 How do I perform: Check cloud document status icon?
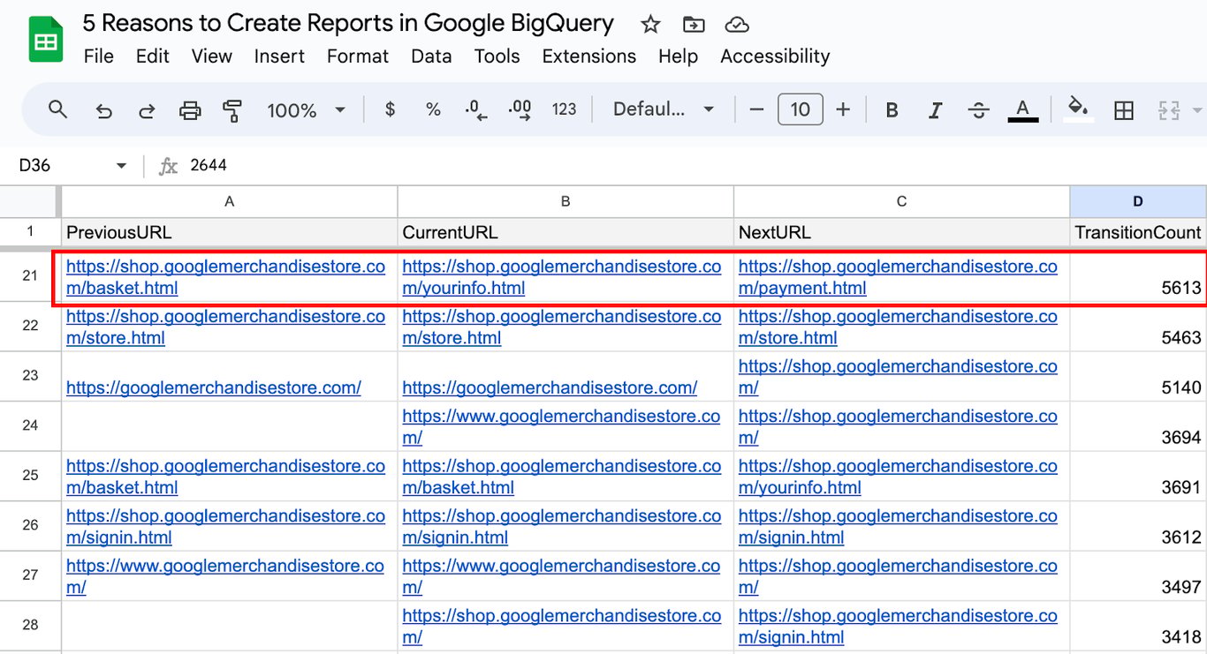coord(736,24)
